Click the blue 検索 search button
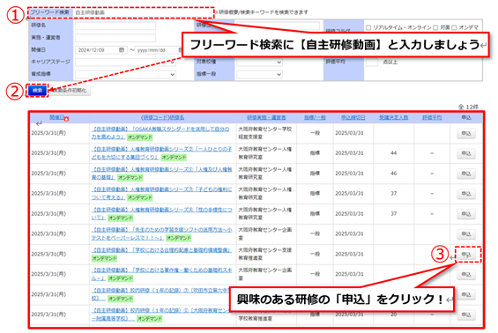 [37, 91]
